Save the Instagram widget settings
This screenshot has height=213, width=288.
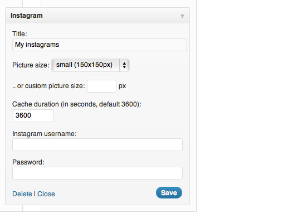coord(169,193)
